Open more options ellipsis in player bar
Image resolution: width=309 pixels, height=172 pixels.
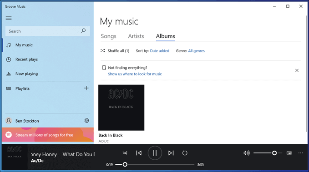click(300, 153)
